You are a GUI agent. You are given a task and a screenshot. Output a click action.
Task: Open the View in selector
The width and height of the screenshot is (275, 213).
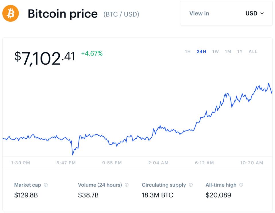[199, 13]
